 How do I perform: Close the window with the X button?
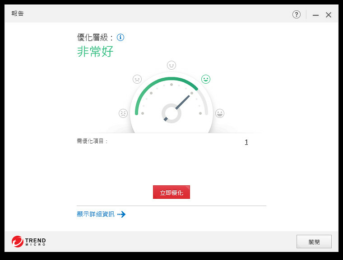pyautogui.click(x=329, y=15)
